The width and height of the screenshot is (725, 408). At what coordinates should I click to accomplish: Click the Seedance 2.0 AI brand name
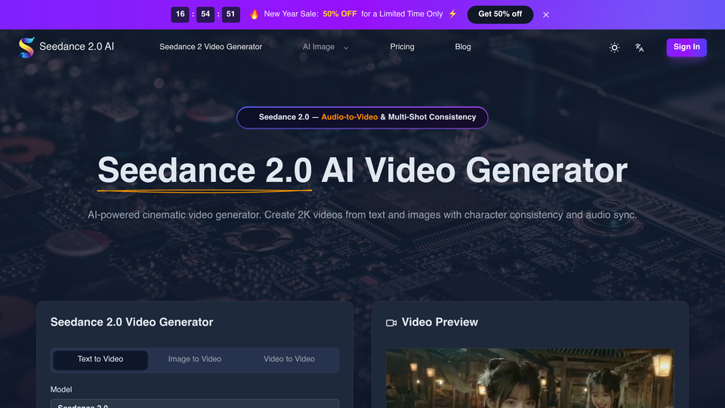76,47
